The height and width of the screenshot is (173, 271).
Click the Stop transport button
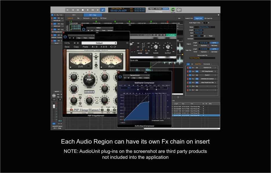point(83,10)
